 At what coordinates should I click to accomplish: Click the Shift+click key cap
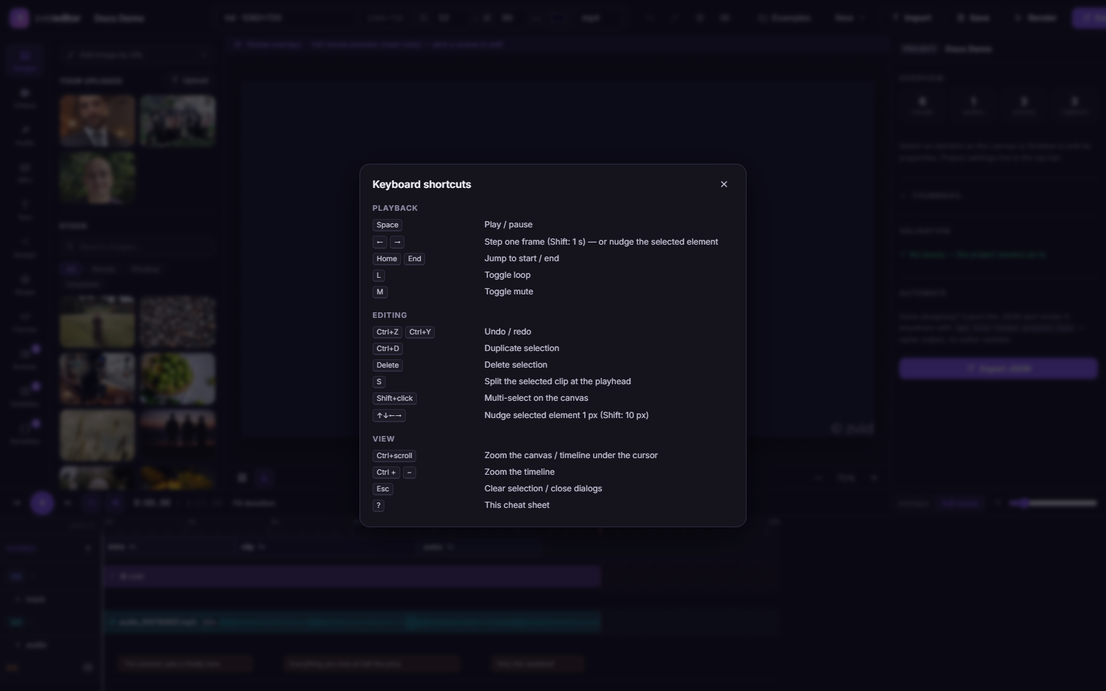pos(394,399)
